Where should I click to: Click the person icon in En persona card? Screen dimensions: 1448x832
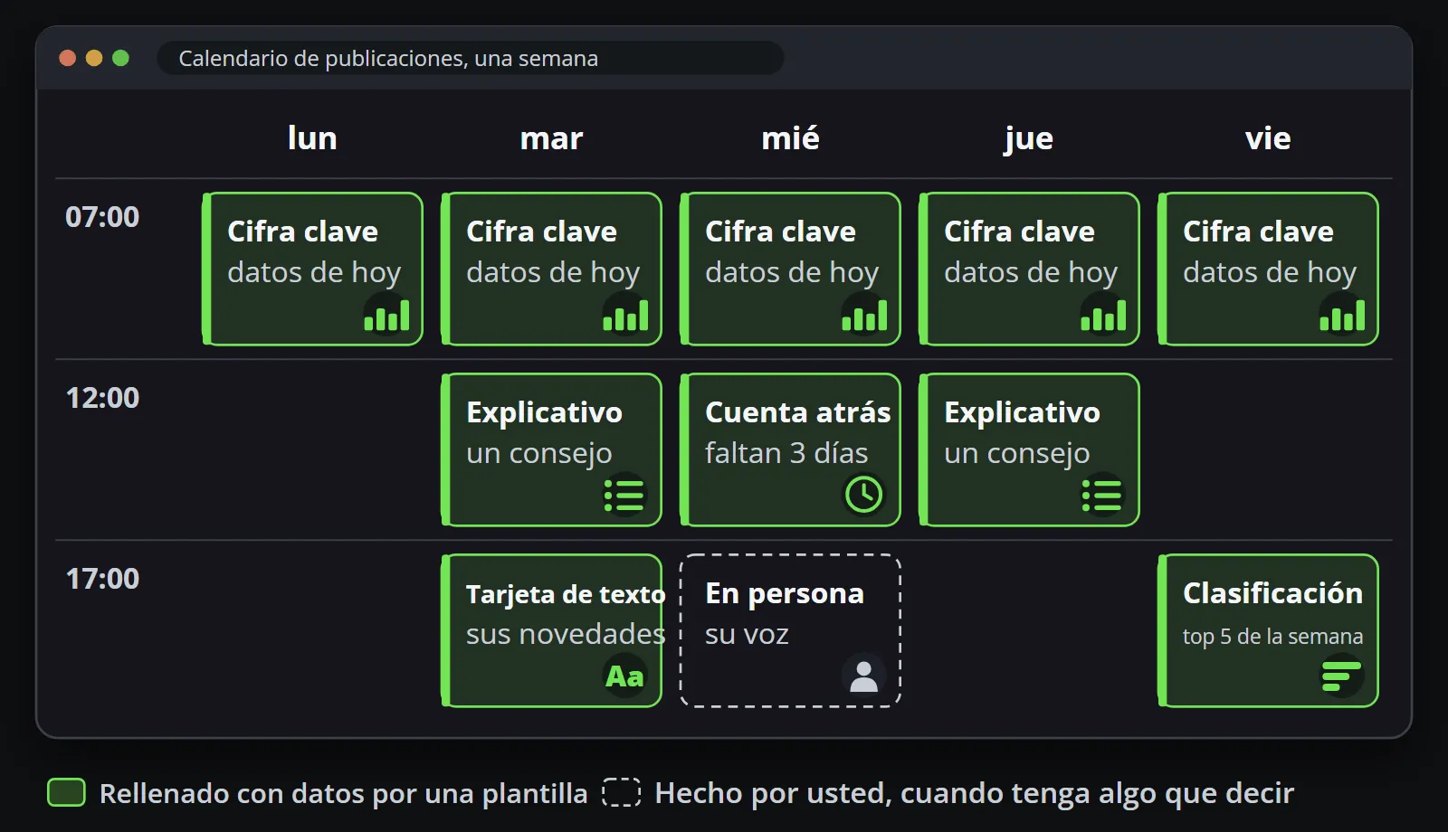pos(864,676)
